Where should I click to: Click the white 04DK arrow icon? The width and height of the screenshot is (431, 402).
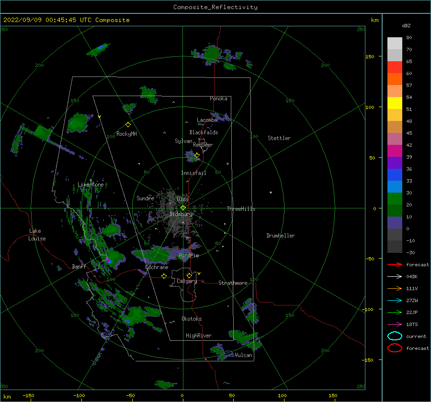click(x=395, y=276)
